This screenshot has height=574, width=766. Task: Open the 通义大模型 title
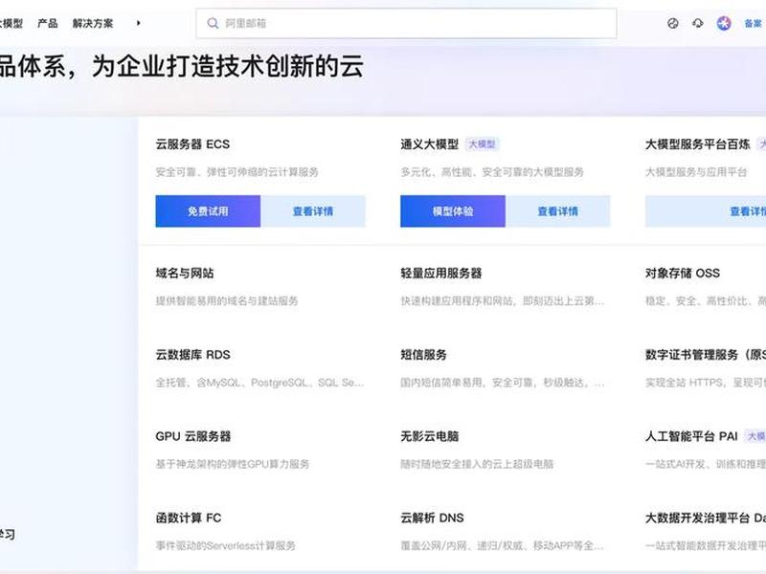[x=429, y=144]
